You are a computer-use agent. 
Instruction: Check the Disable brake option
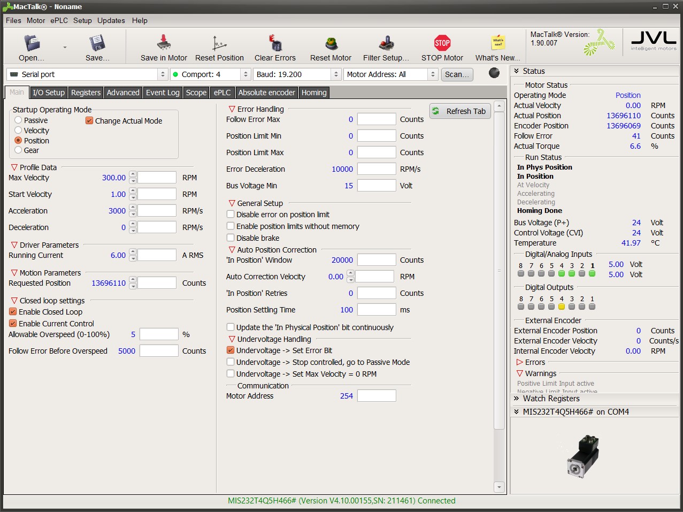point(231,238)
